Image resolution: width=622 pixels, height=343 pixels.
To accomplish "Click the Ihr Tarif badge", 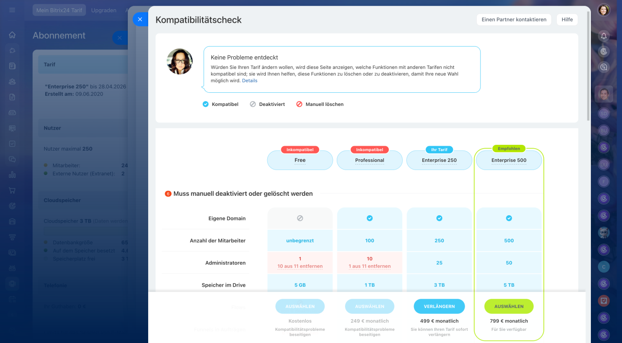I will (x=439, y=150).
